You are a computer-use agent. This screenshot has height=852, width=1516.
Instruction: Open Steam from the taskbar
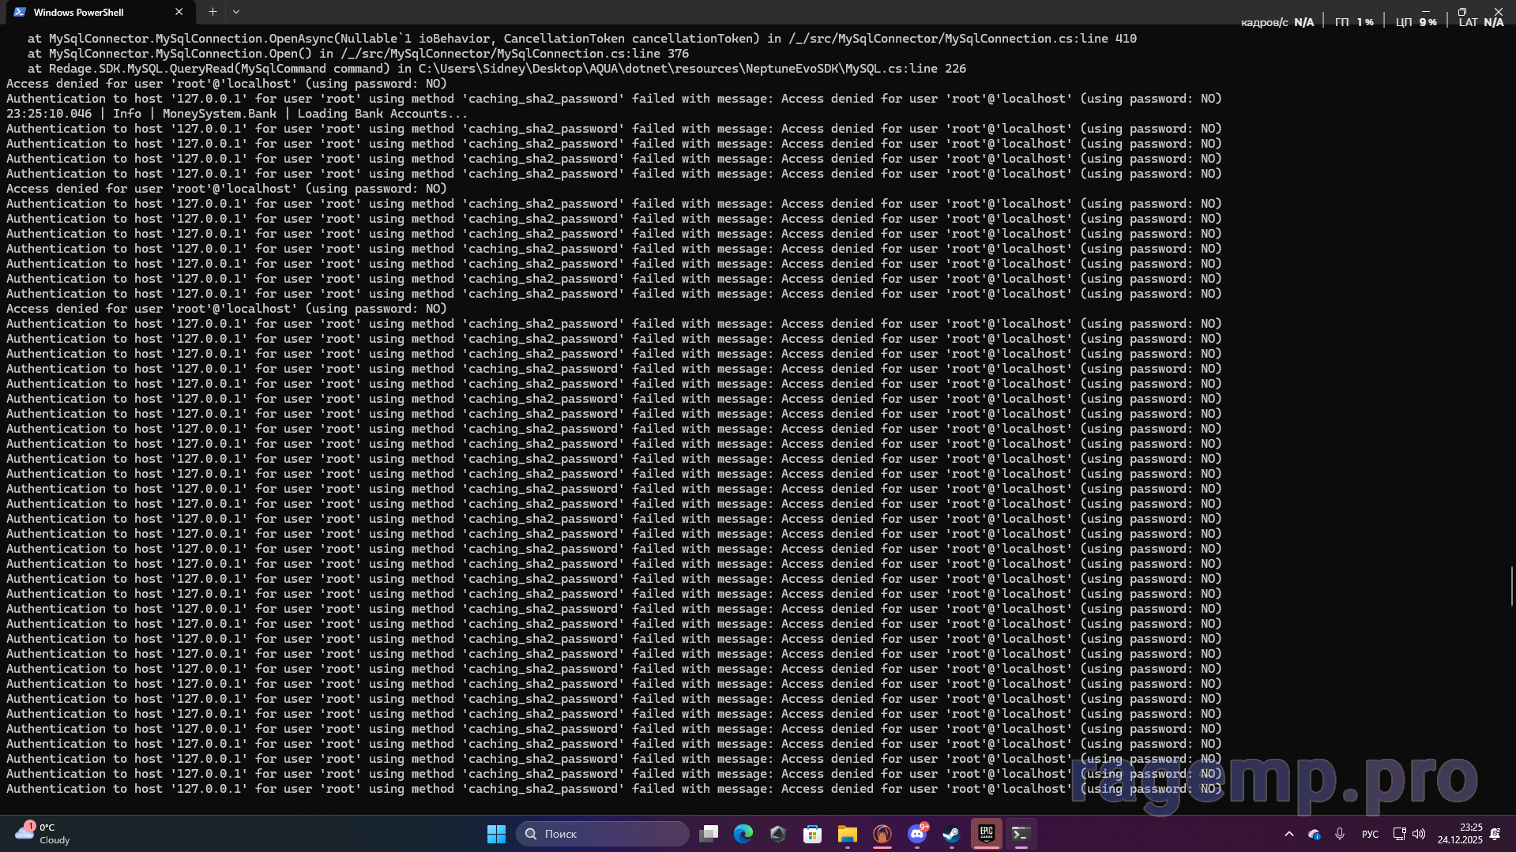pyautogui.click(x=951, y=834)
